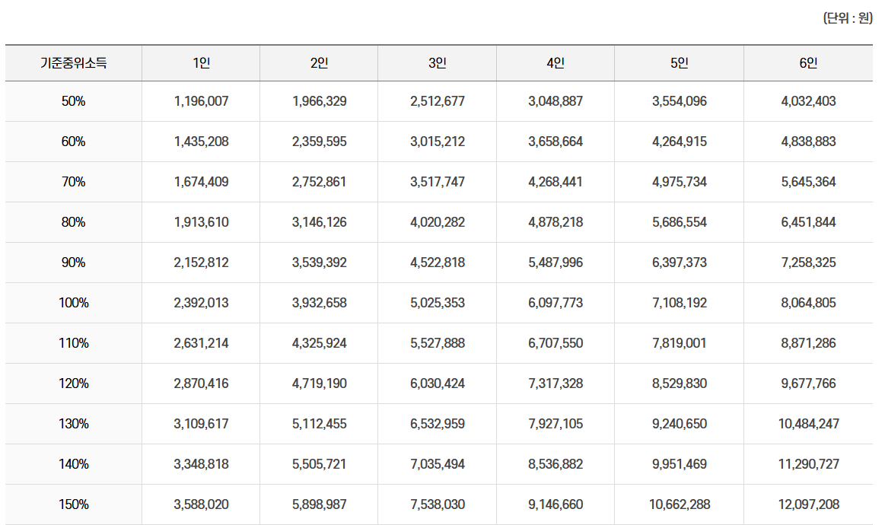The image size is (885, 525).
Task: Select the value 7,819,001
Action: click(x=679, y=343)
